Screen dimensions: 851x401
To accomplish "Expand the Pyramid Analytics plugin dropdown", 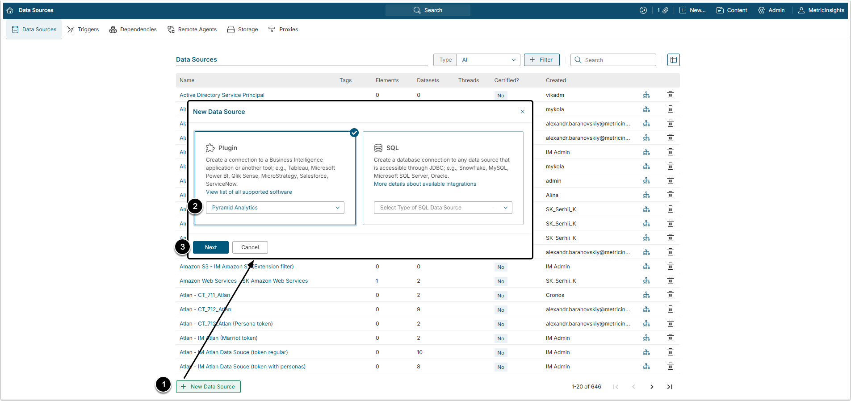I will (275, 208).
